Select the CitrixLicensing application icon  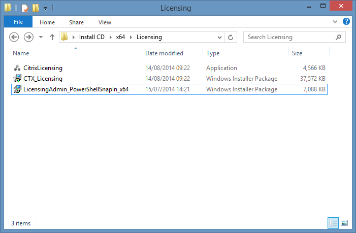17,68
